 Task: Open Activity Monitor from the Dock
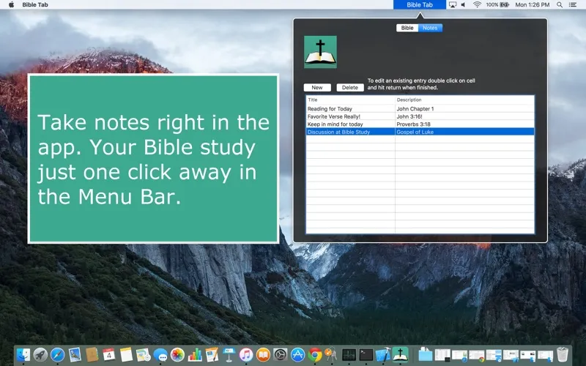coord(349,355)
